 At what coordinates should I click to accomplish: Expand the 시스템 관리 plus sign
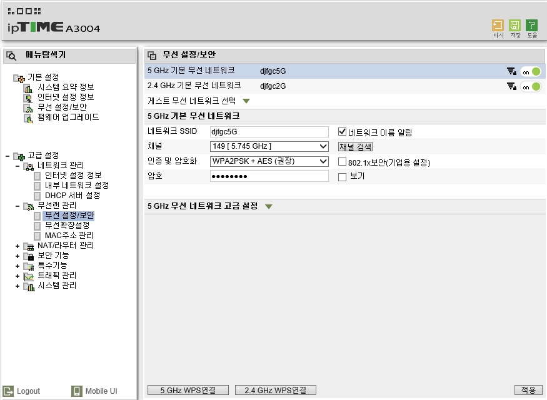(18, 286)
